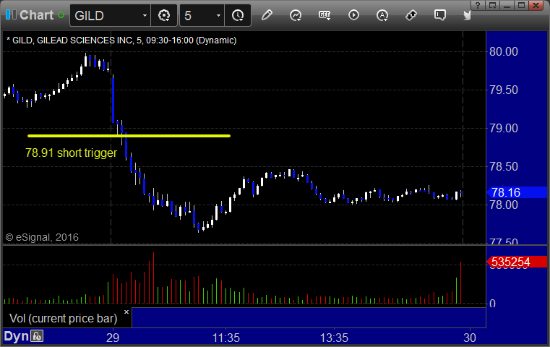
Task: Click the GILD chart title text
Action: [121, 40]
